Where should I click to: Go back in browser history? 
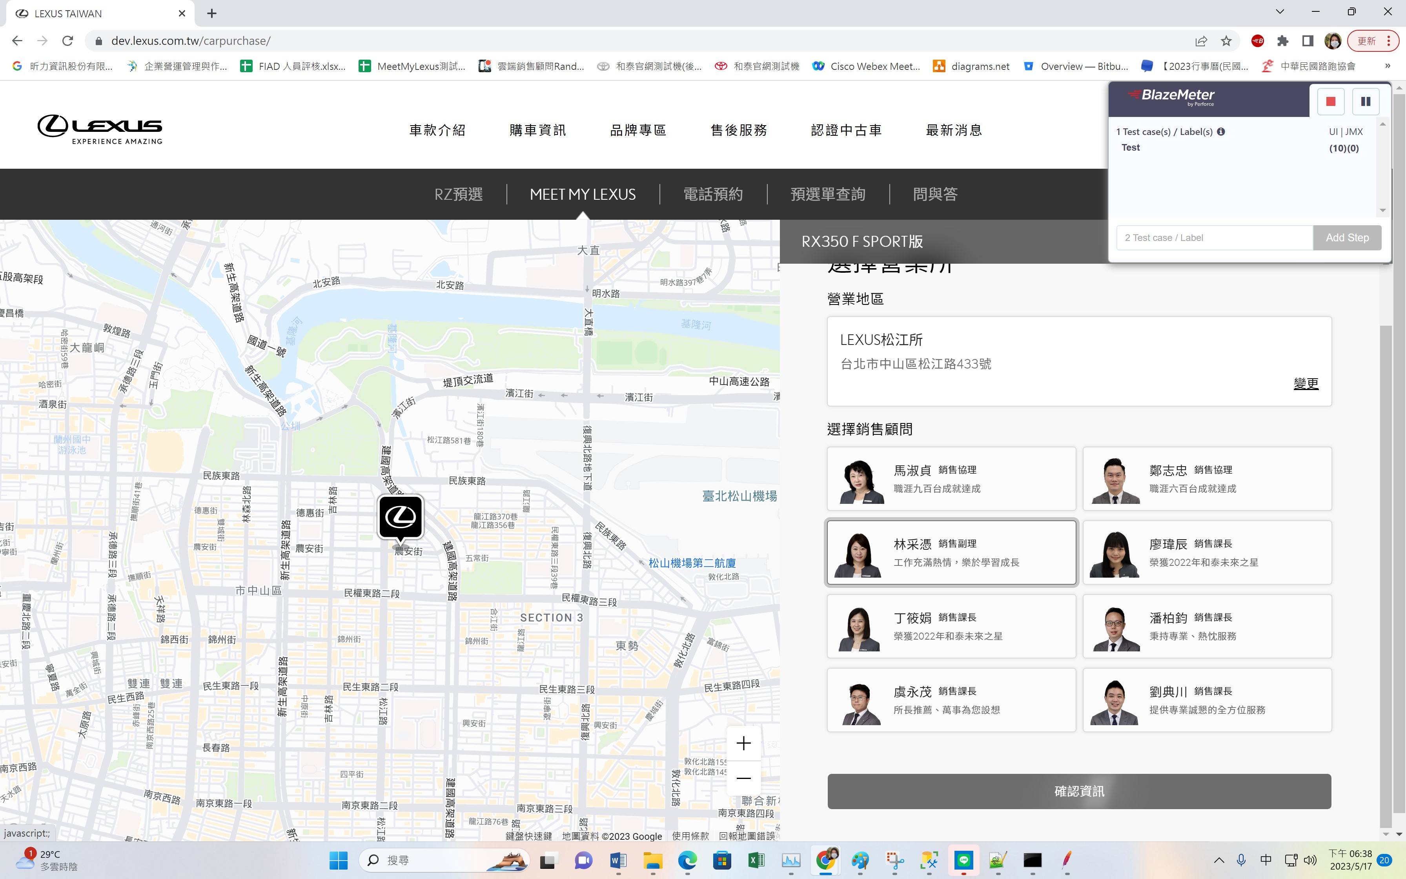pyautogui.click(x=17, y=41)
